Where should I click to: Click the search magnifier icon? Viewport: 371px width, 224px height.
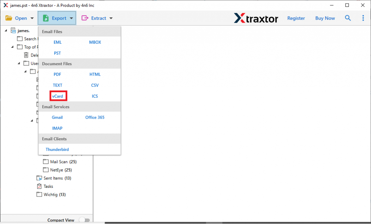click(348, 18)
